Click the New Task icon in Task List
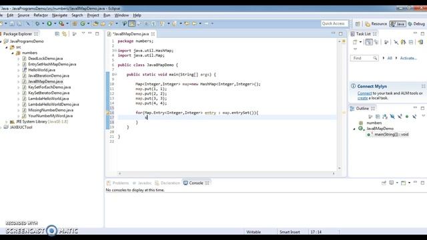 [x=355, y=42]
